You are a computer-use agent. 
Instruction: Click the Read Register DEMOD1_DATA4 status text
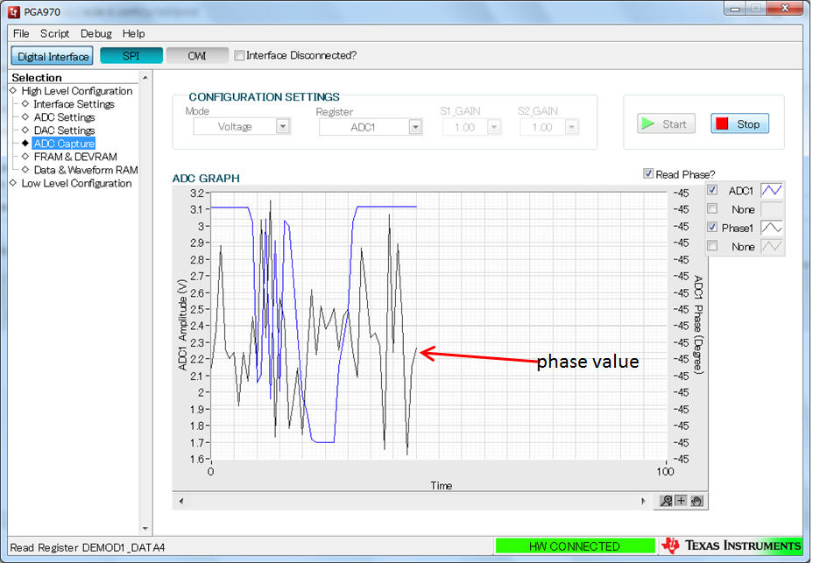(87, 547)
